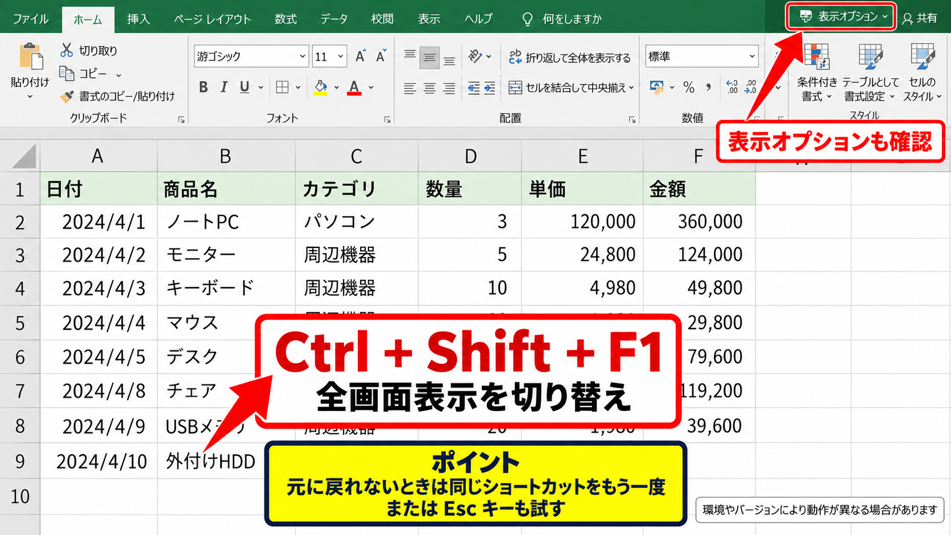Image resolution: width=951 pixels, height=535 pixels.
Task: Click increase decimal places icon
Action: coord(732,87)
